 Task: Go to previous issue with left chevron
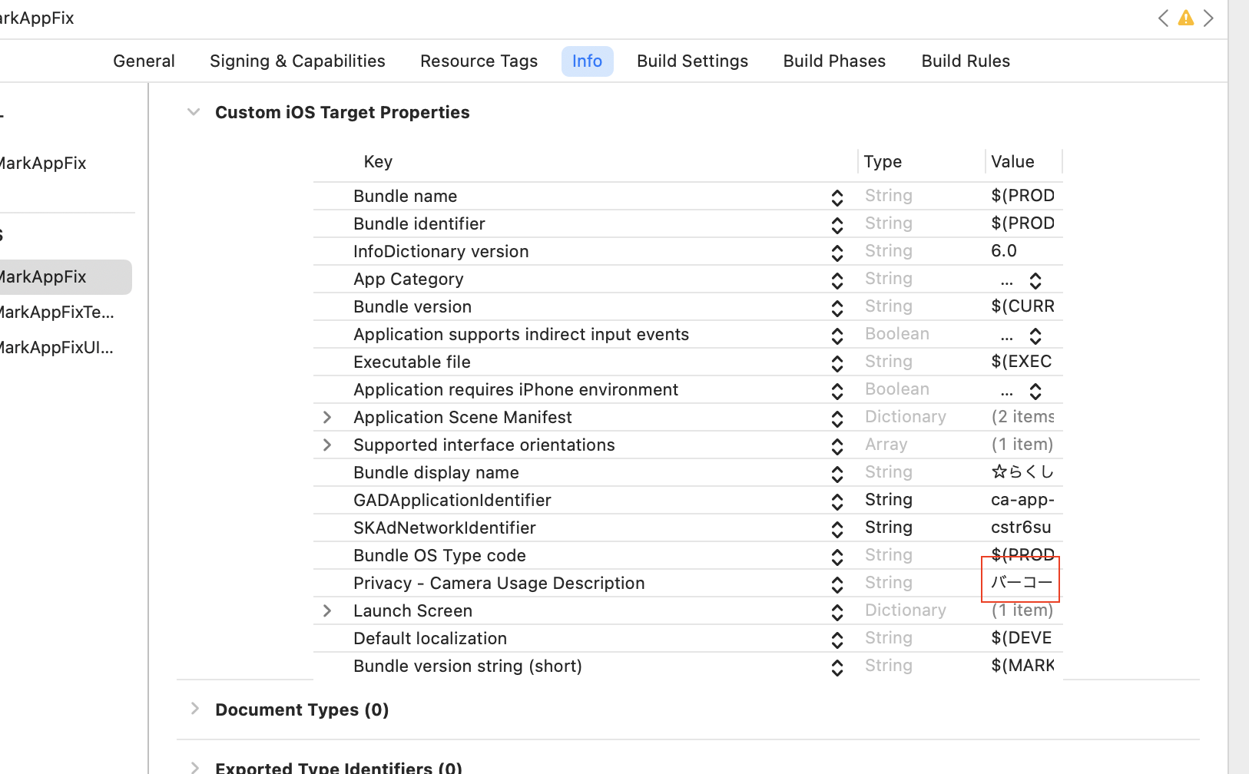(x=1163, y=18)
